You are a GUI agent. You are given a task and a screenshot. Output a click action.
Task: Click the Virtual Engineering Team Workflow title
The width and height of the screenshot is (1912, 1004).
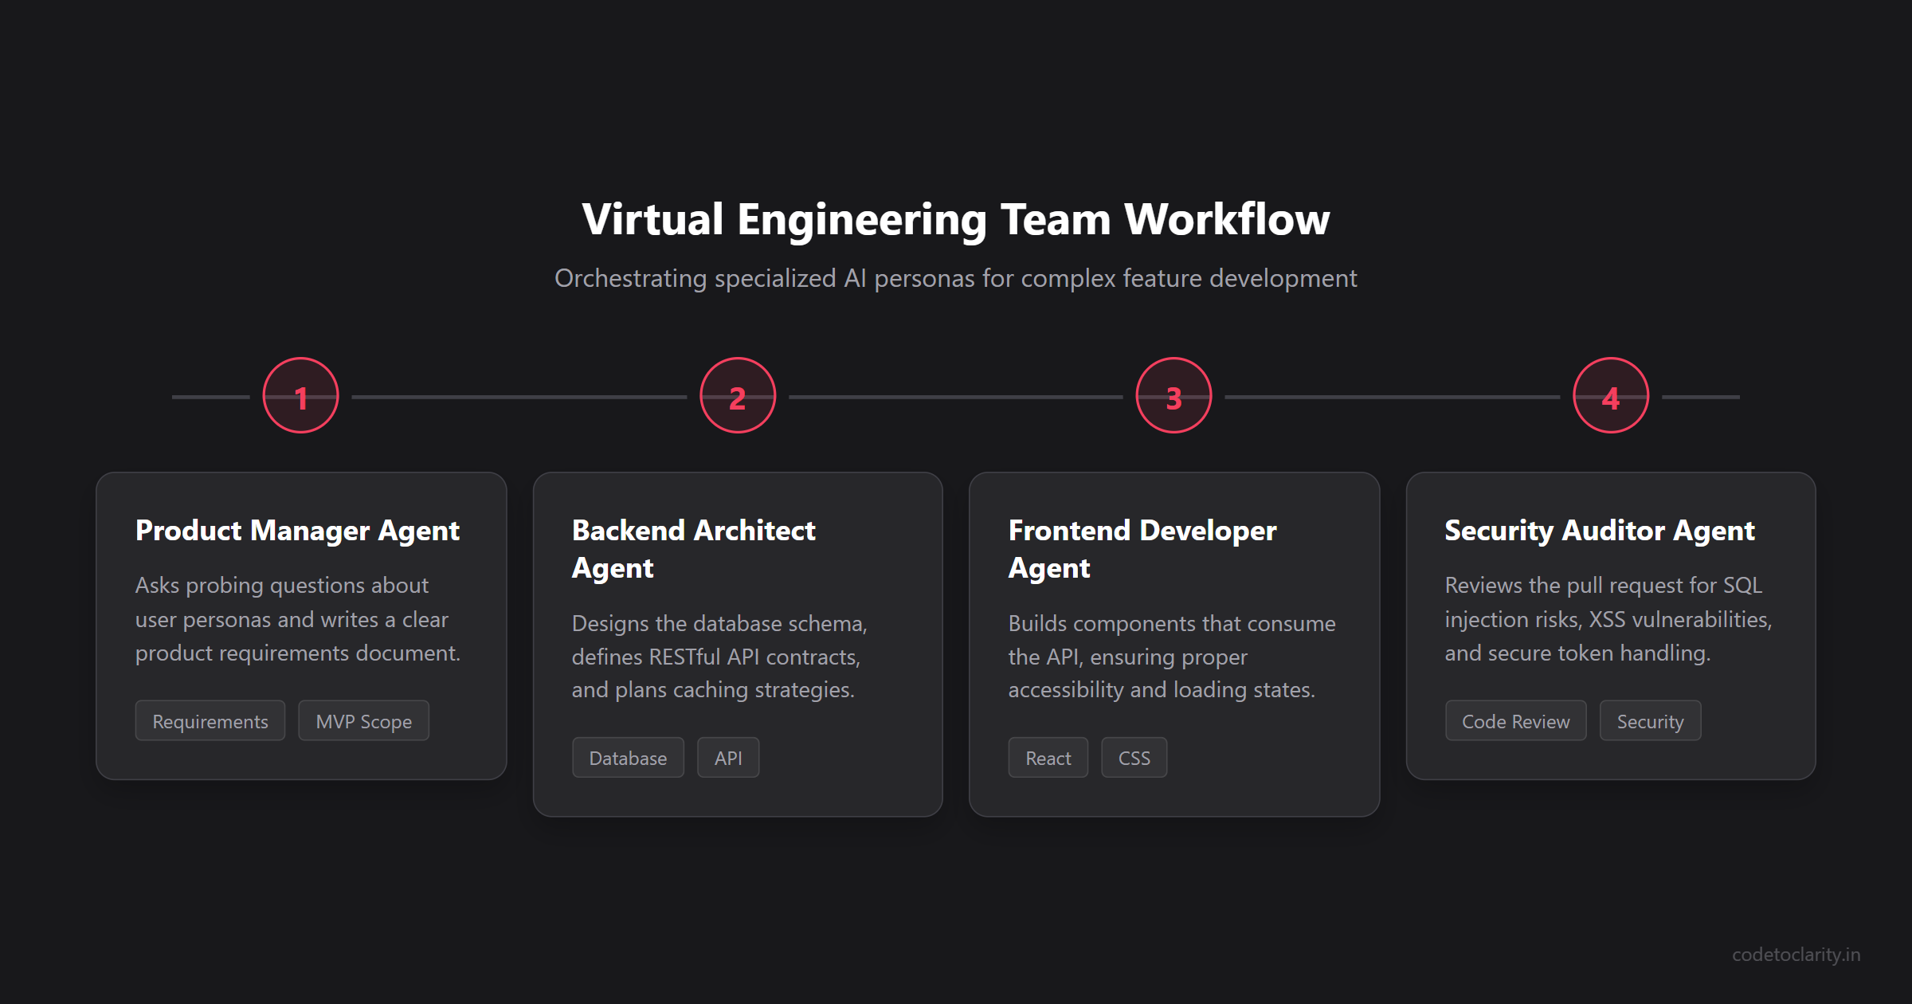pos(956,219)
